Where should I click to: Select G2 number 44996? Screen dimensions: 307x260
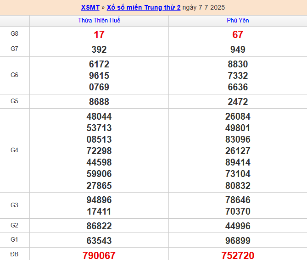(238, 226)
